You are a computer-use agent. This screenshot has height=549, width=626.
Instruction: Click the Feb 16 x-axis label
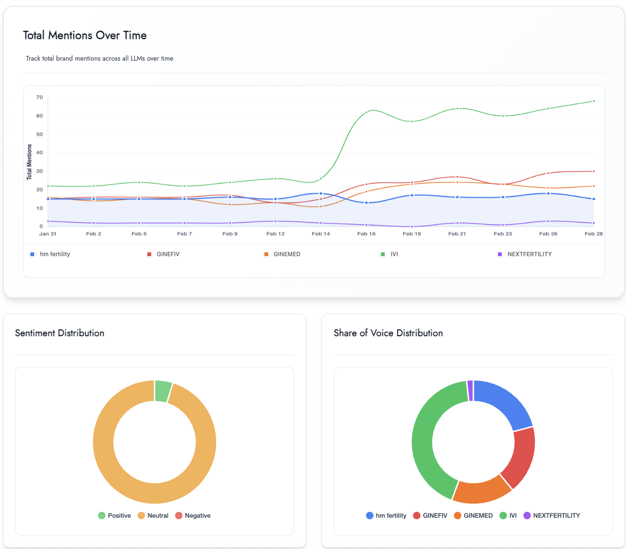pos(366,234)
